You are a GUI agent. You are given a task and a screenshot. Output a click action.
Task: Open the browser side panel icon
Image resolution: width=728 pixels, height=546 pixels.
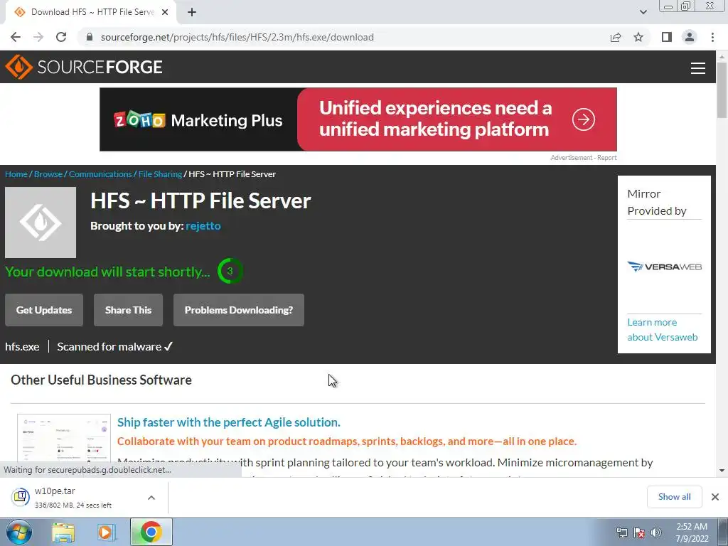[x=667, y=37]
